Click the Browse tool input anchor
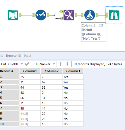The width and height of the screenshot is (125, 130). 106,15
